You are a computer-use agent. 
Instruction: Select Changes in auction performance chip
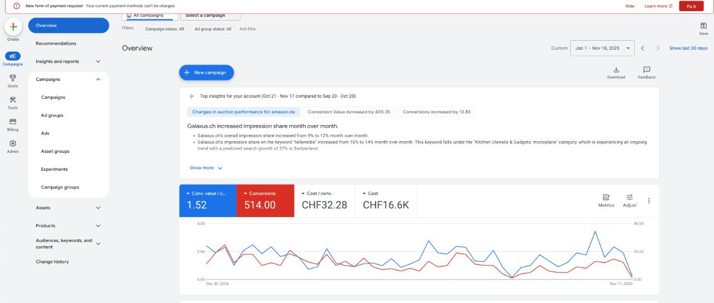[245, 112]
